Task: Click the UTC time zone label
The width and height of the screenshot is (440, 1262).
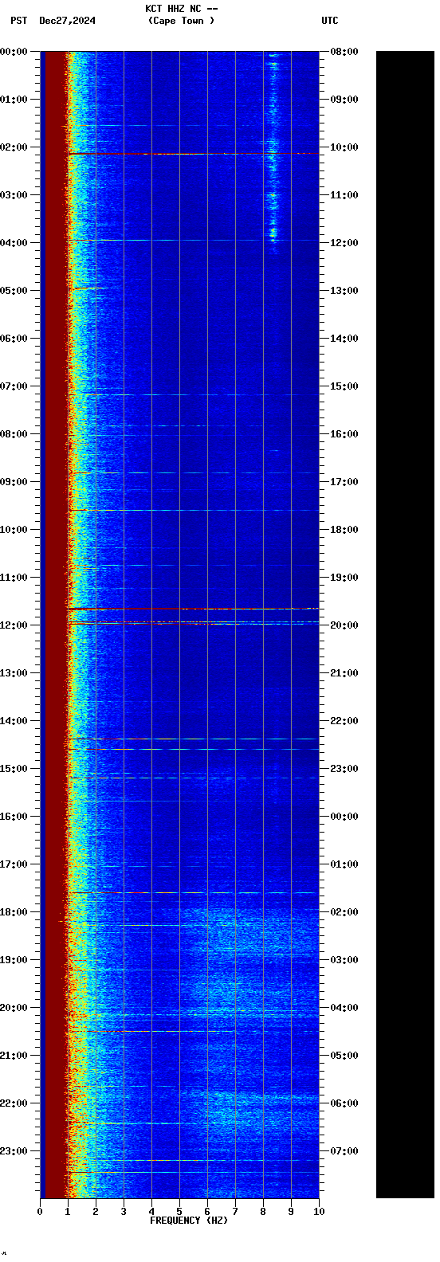Action: coord(330,21)
